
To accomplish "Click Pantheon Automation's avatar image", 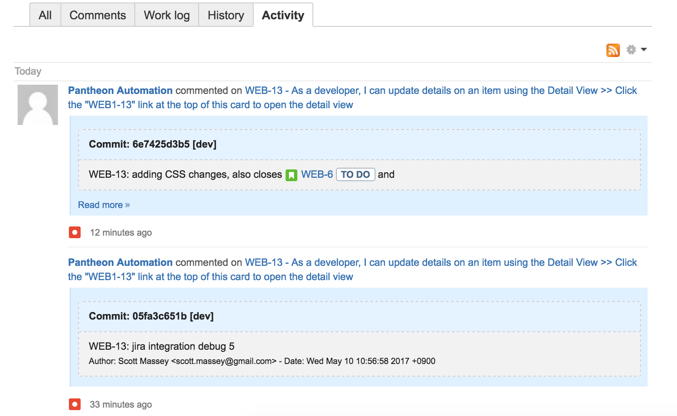I will (37, 104).
